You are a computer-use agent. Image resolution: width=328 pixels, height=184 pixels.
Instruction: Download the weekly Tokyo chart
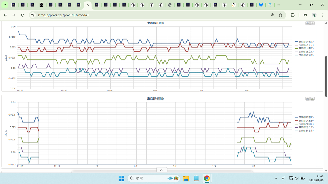pyautogui.click(x=312, y=99)
